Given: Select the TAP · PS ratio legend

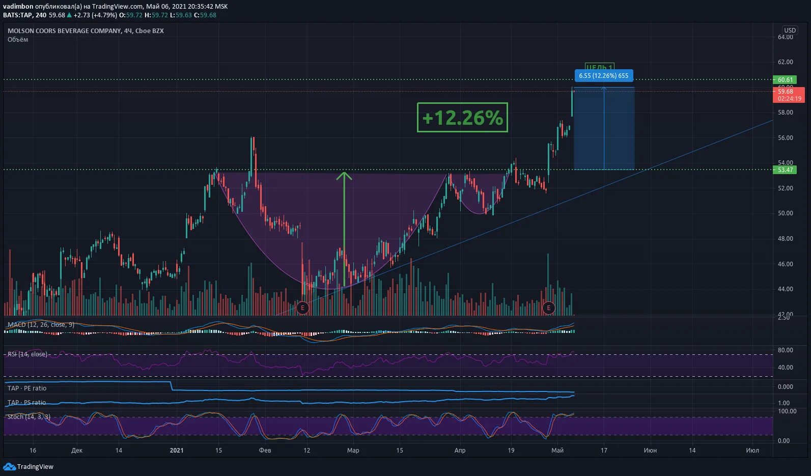Looking at the screenshot, I should tap(26, 402).
